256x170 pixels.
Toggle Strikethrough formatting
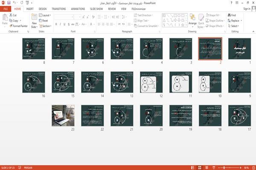click(73, 24)
